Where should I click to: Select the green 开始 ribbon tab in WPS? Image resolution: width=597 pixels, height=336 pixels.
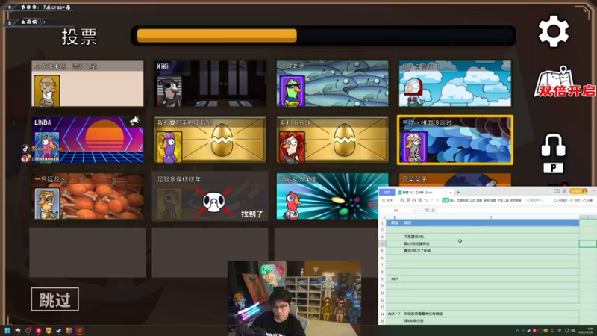coord(446,200)
